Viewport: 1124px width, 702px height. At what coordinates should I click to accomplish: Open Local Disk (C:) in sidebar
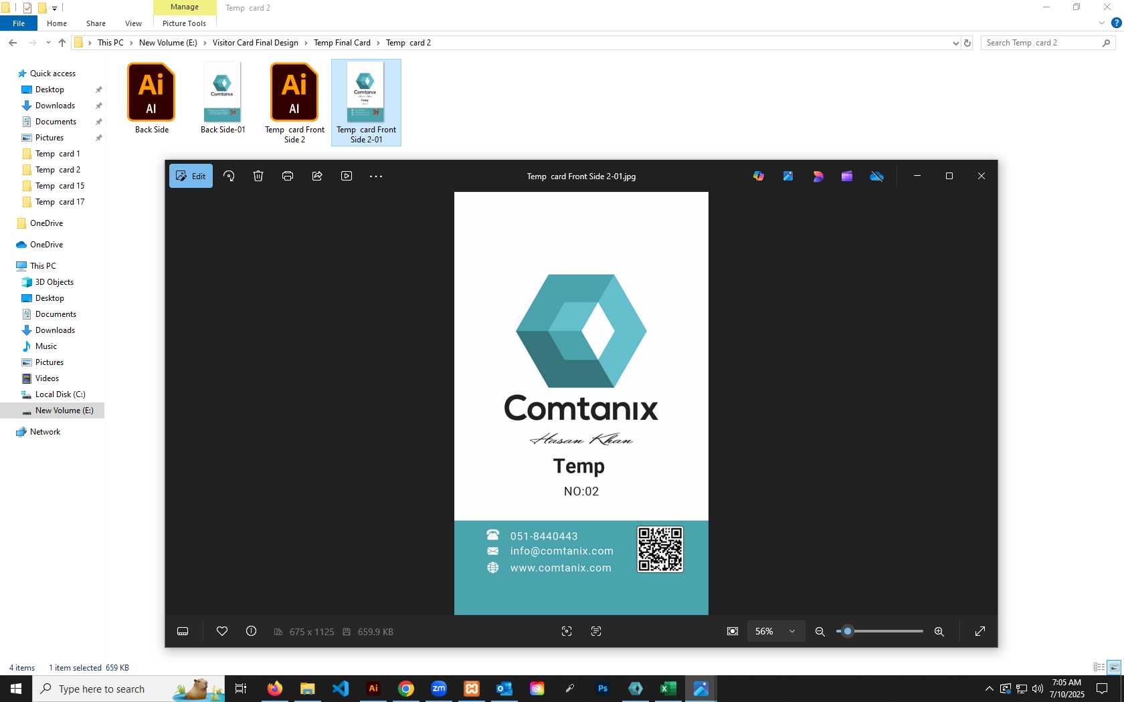tap(60, 394)
